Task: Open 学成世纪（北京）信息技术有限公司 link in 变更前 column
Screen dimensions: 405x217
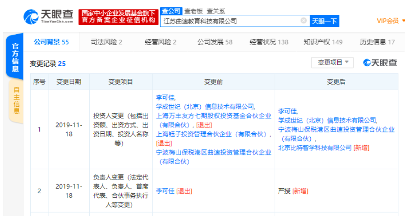Action: 205,107
